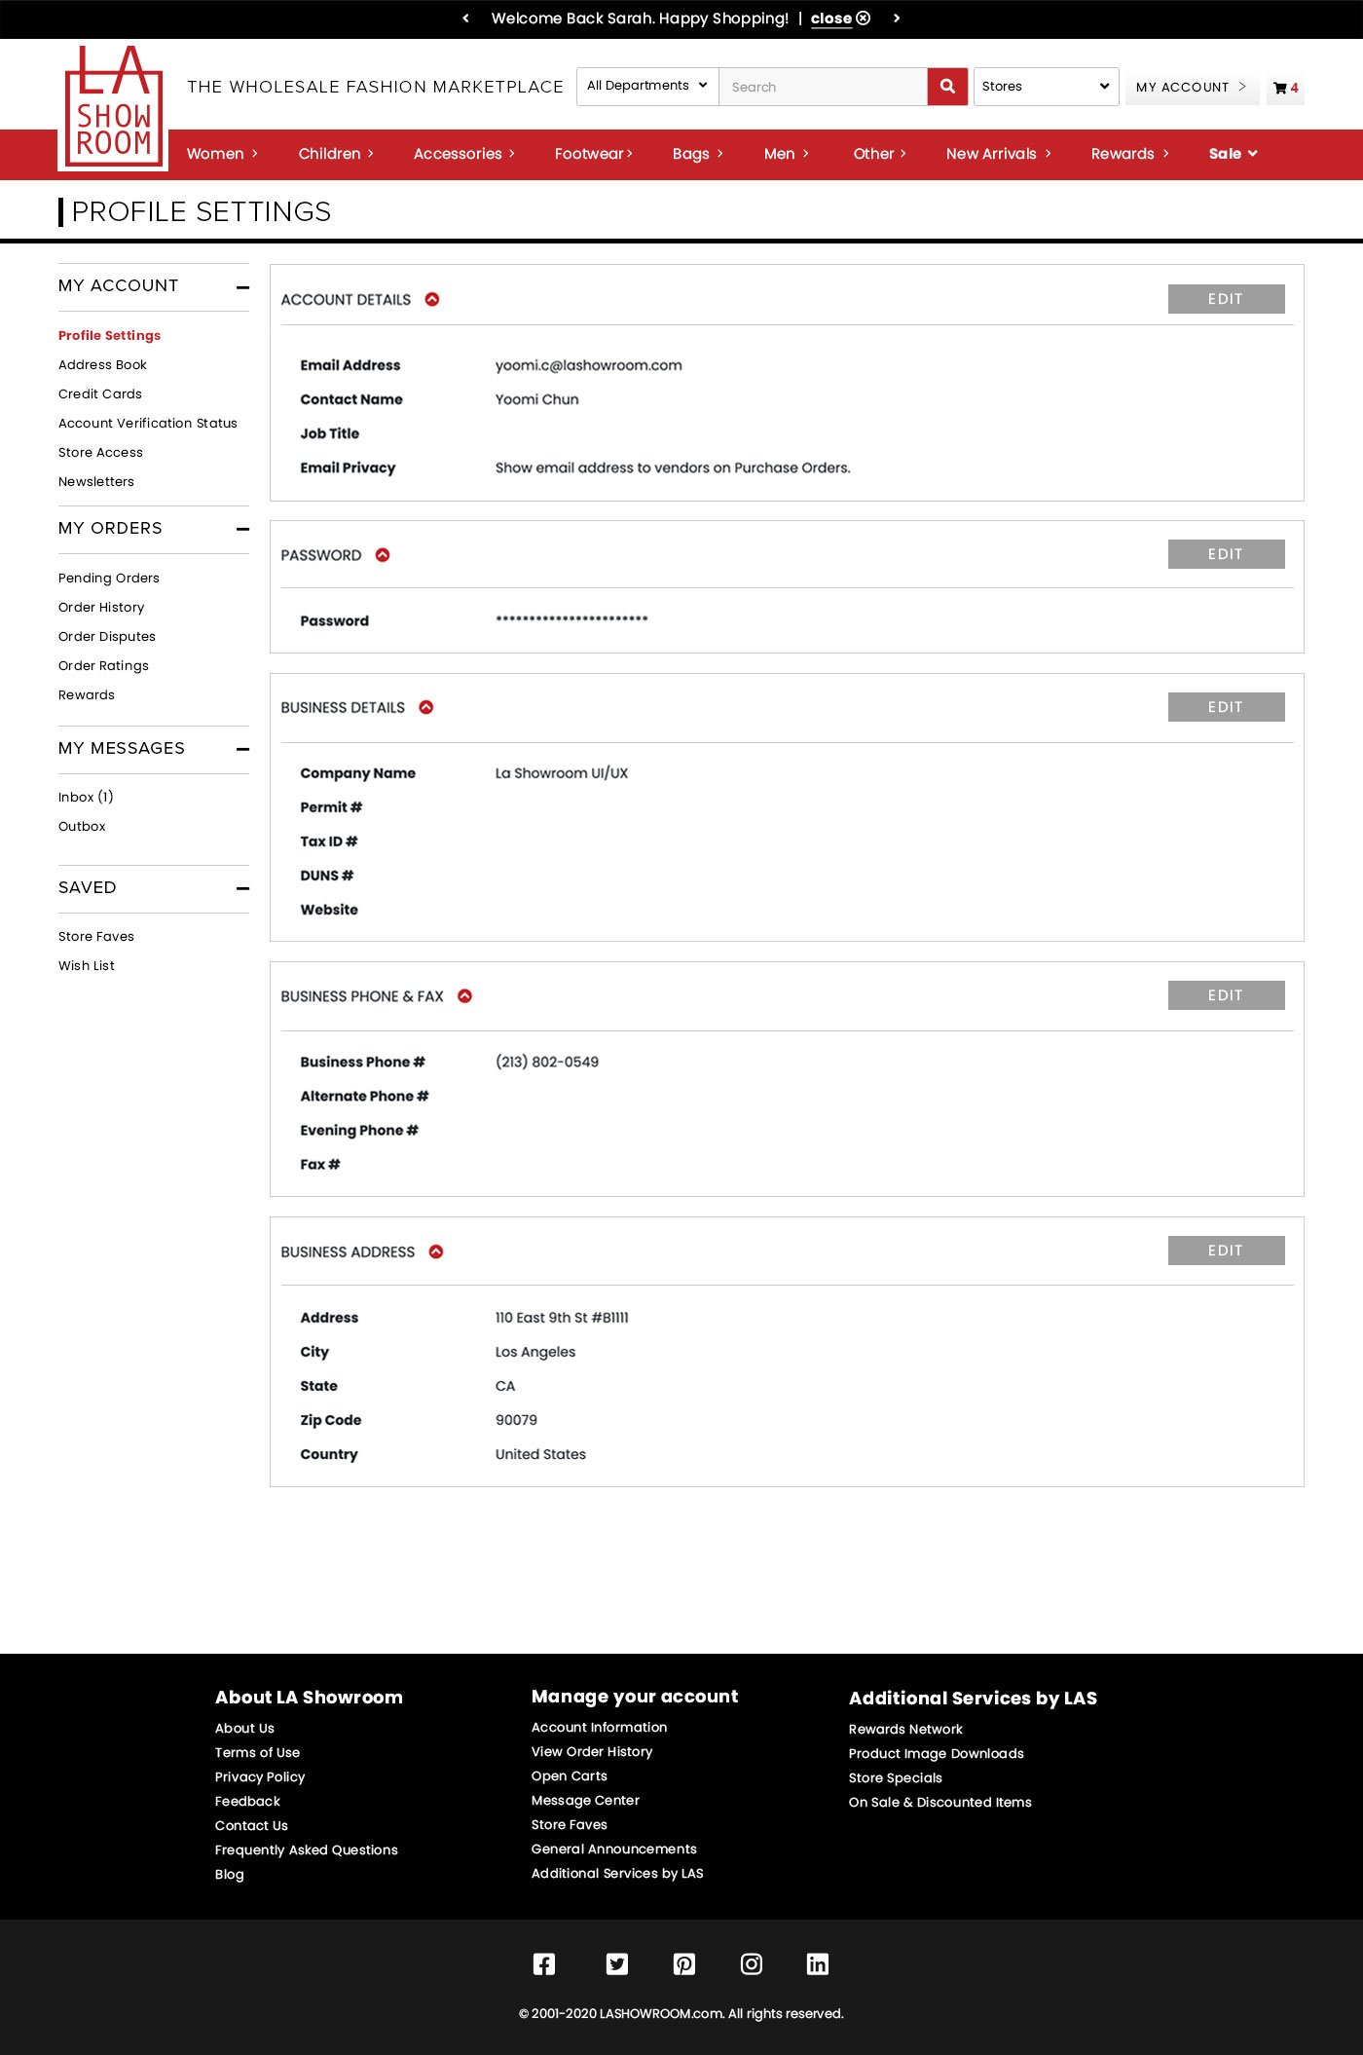1363x2055 pixels.
Task: Collapse the Password section arrow
Action: click(x=383, y=555)
